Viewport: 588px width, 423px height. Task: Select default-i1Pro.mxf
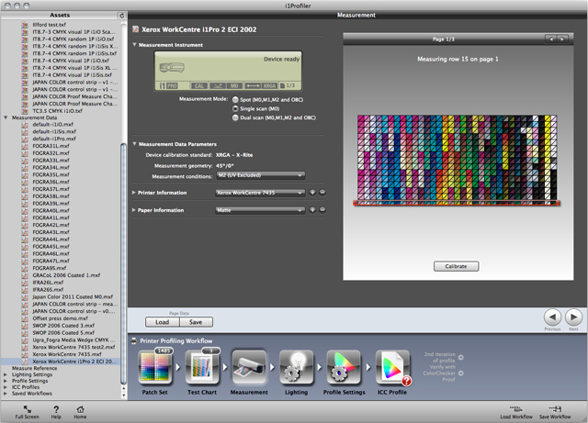tap(54, 139)
